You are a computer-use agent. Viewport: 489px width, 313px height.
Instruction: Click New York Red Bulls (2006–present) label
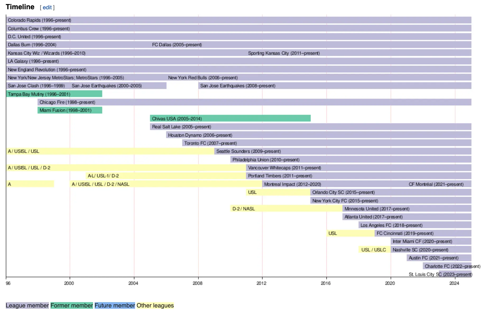click(203, 78)
